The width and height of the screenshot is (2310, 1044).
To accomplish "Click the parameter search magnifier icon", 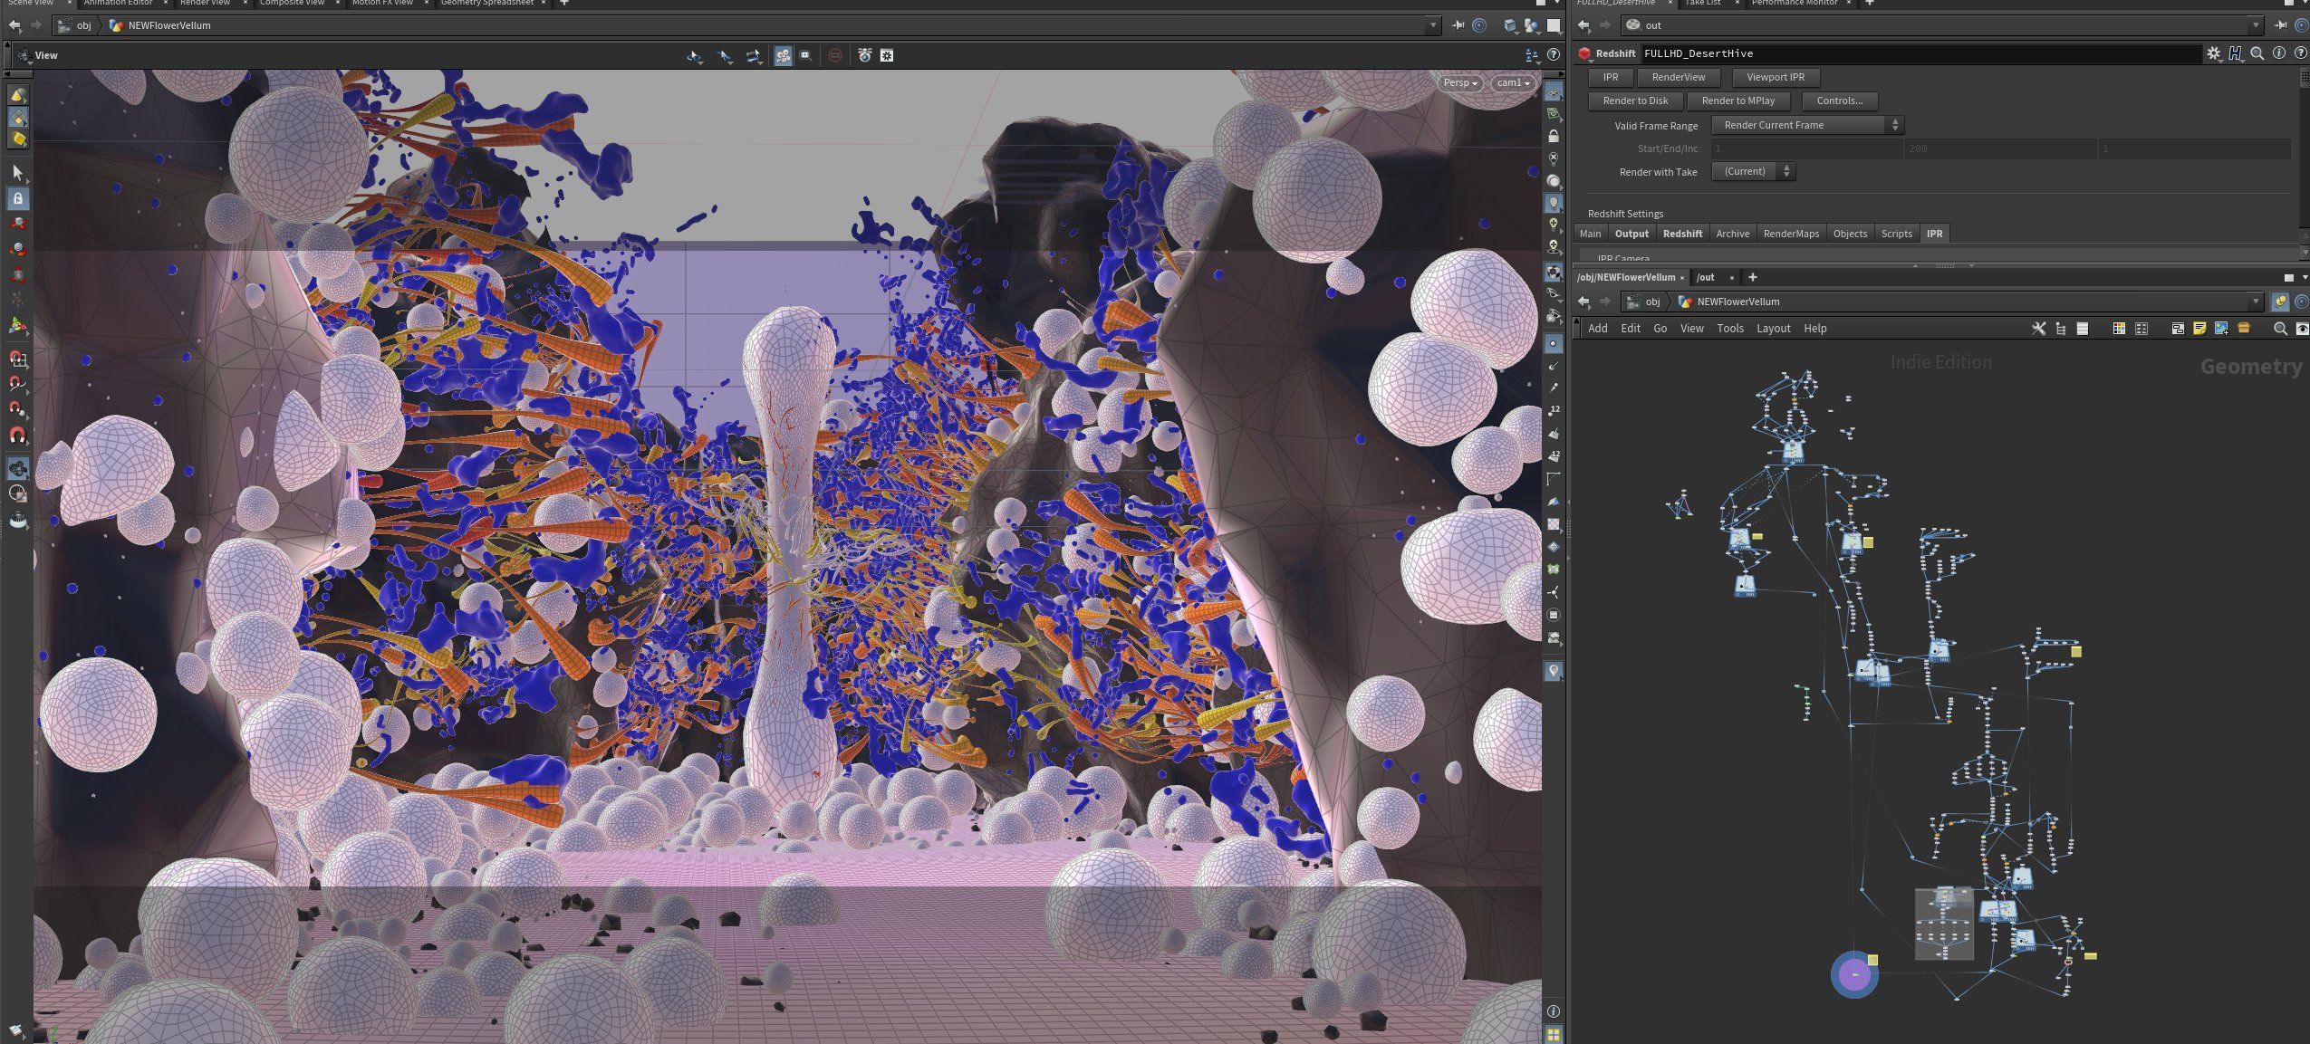I will click(2257, 53).
